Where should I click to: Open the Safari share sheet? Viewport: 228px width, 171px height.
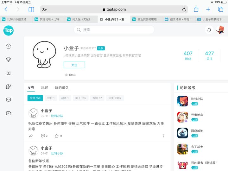[196, 9]
